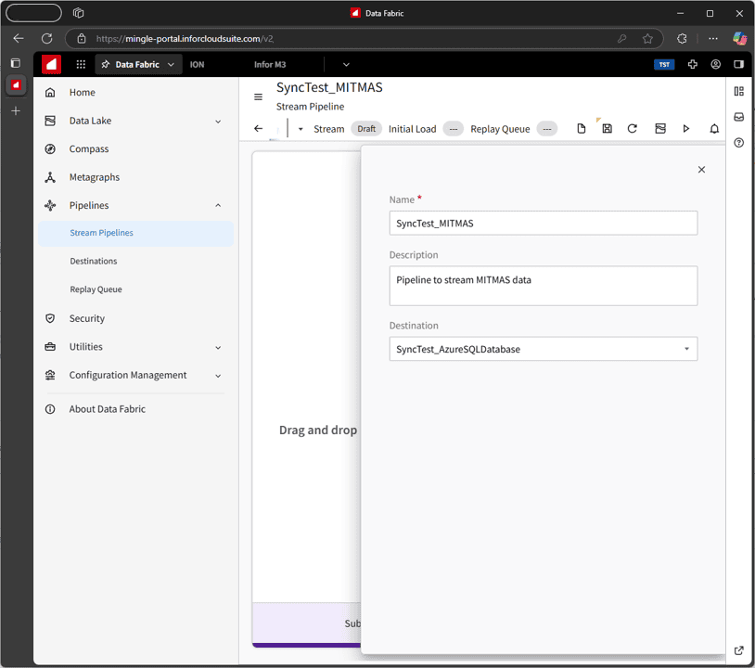This screenshot has height=668, width=755.
Task: Save the pipeline with the save icon
Action: click(608, 129)
